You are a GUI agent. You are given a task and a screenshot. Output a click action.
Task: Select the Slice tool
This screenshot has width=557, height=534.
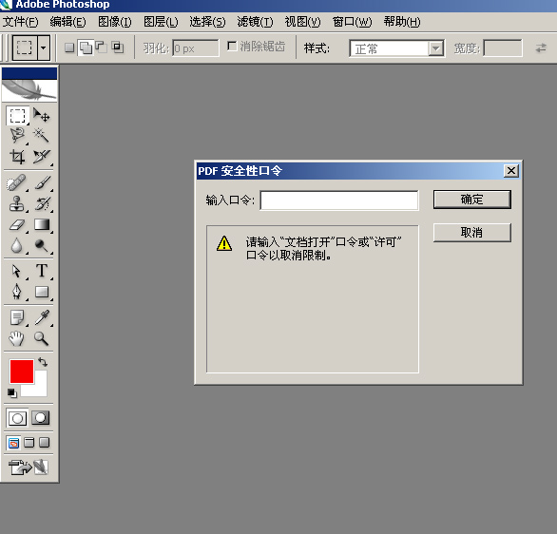coord(41,156)
